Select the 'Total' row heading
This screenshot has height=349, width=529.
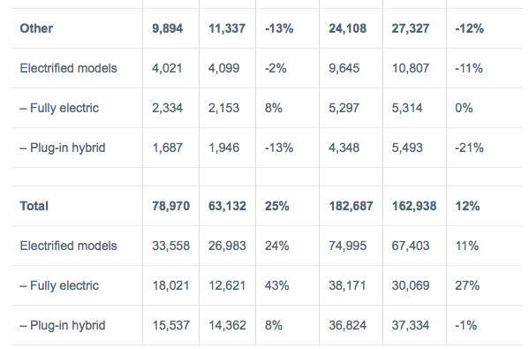(34, 206)
